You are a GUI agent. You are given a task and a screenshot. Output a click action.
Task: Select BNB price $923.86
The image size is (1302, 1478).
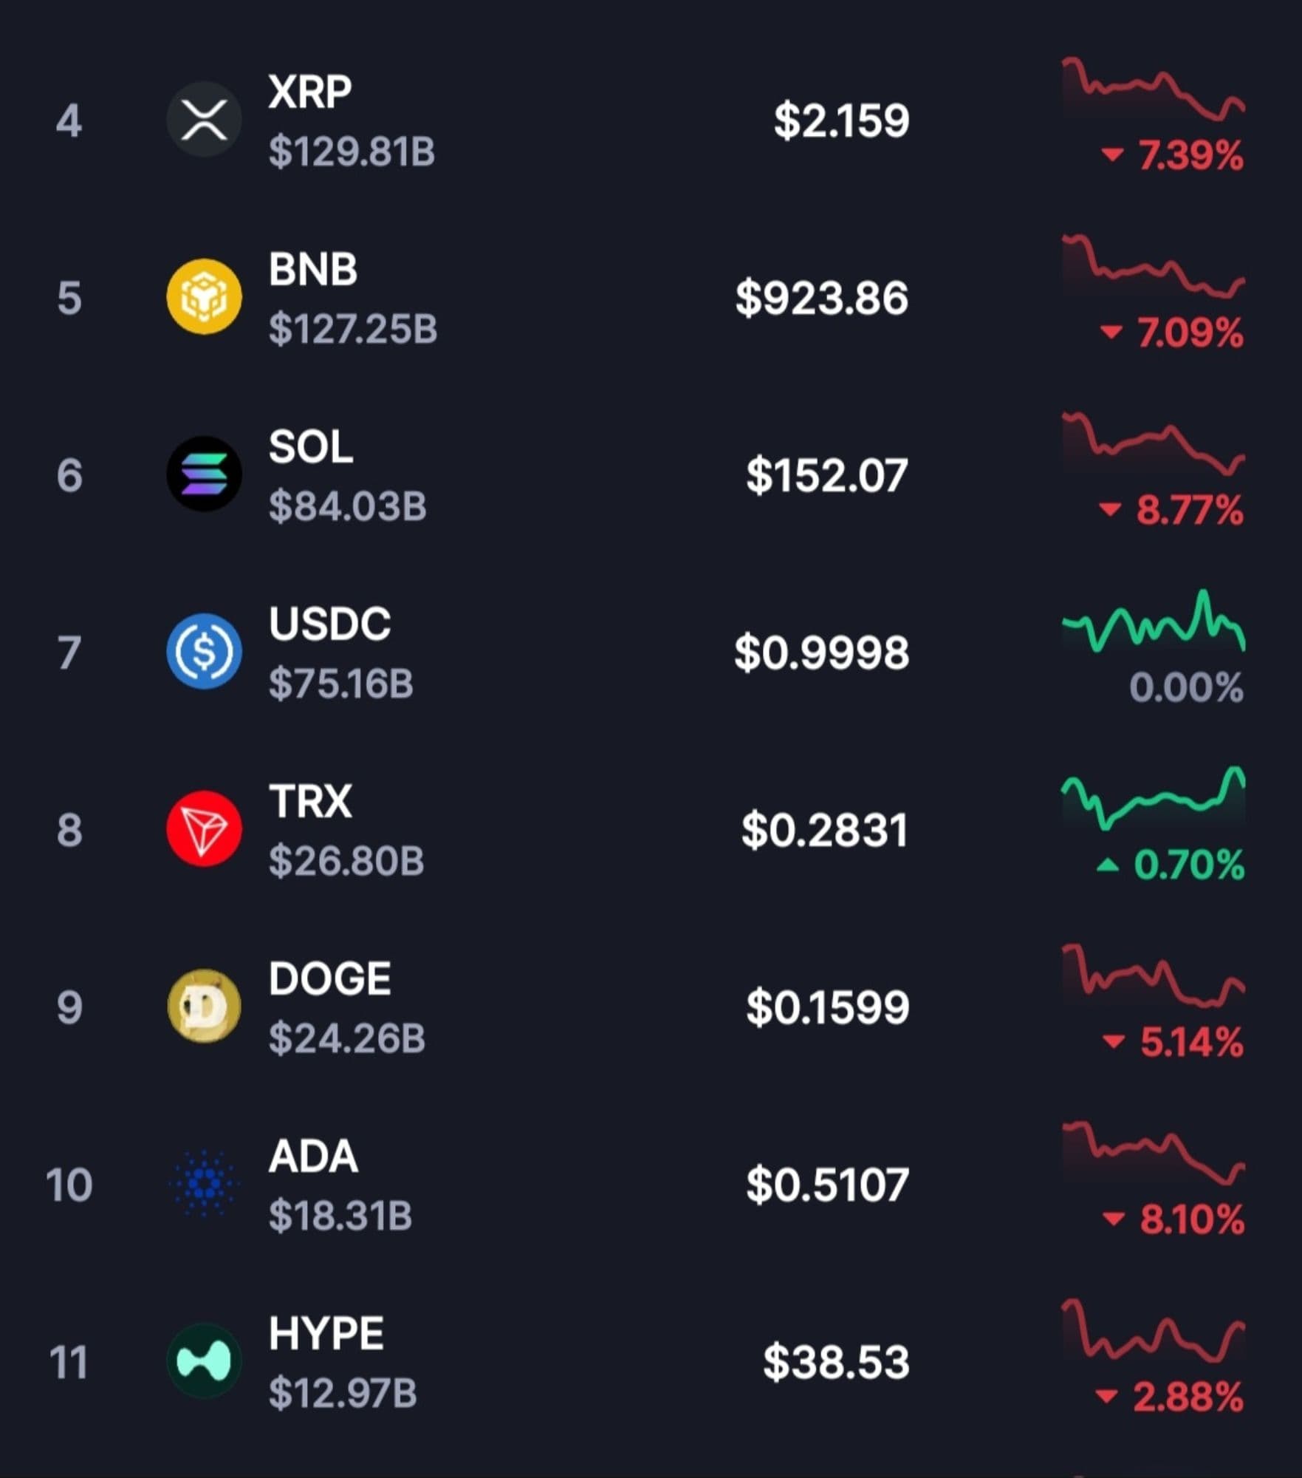click(x=821, y=299)
